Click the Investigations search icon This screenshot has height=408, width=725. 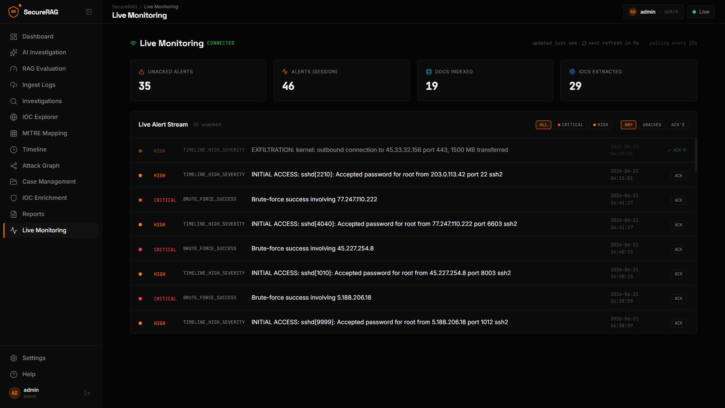pos(14,101)
